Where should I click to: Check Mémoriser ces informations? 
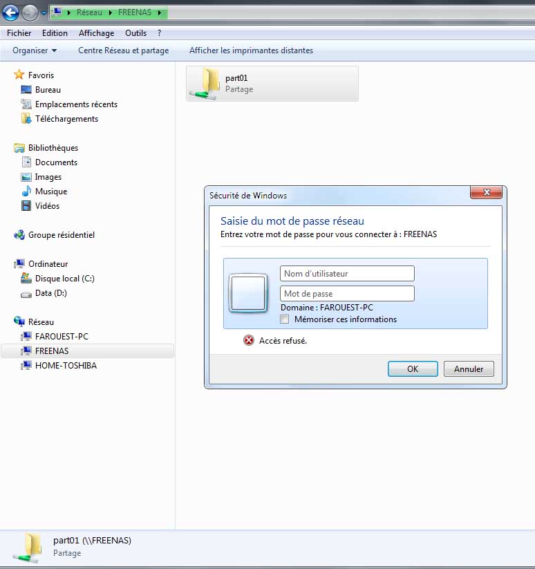(285, 319)
